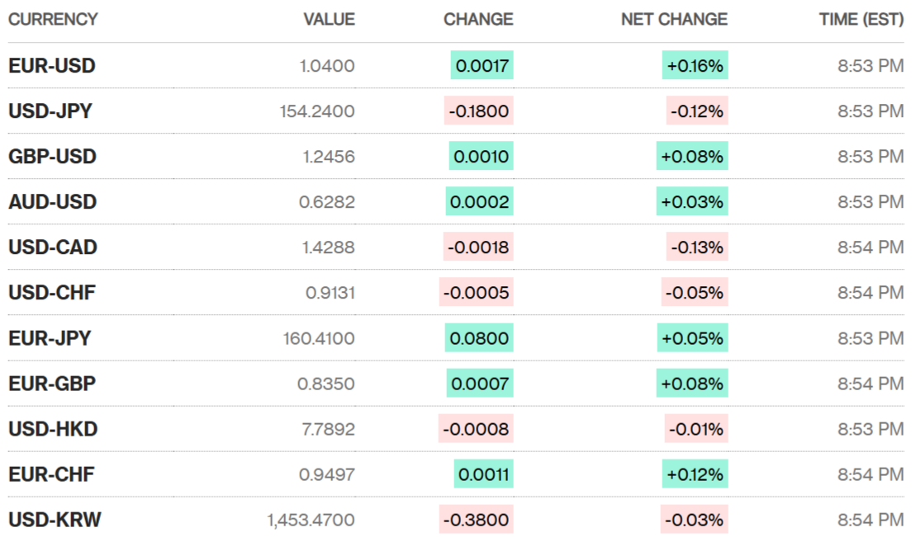Select the EUR-JPY currency pair

pos(50,338)
